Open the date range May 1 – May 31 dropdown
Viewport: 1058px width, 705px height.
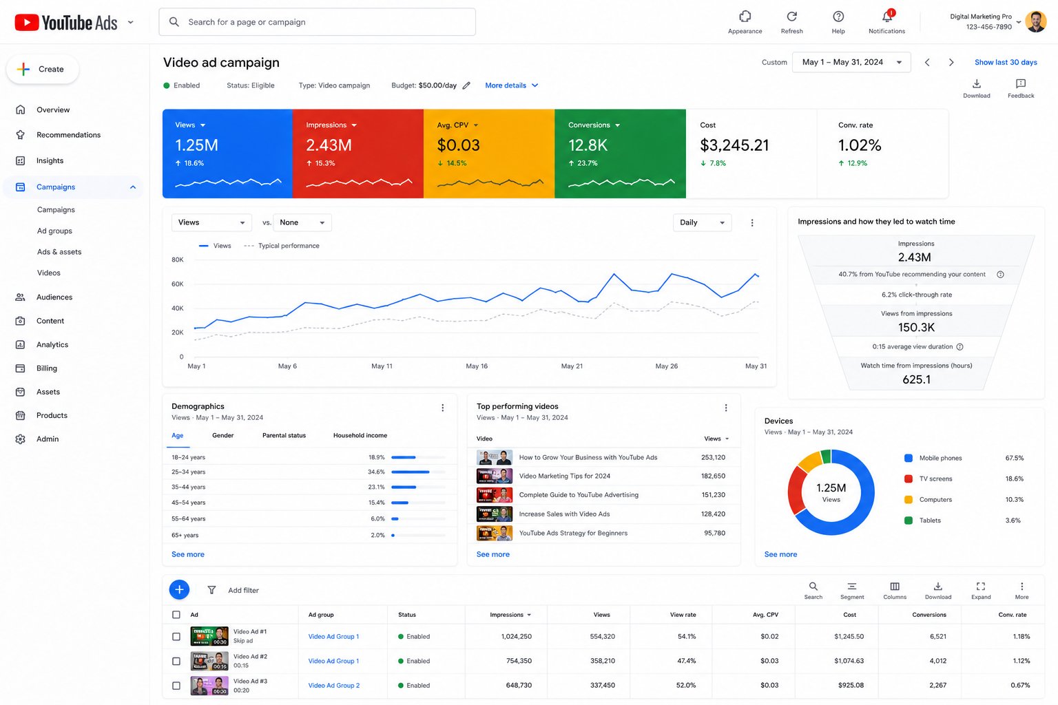(x=851, y=62)
